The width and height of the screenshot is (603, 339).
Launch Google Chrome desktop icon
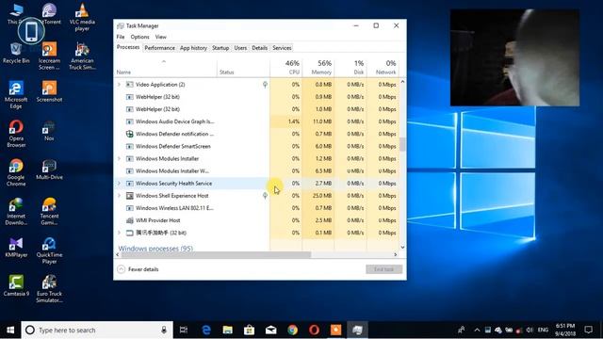click(16, 172)
